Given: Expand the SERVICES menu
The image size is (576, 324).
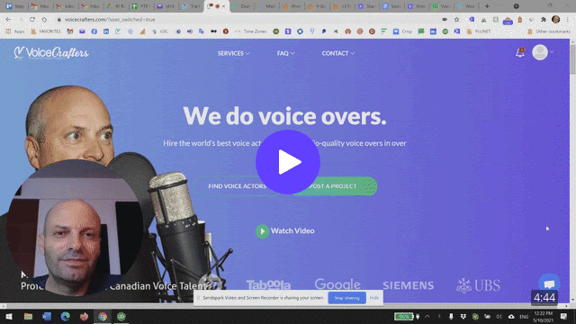Looking at the screenshot, I should 234,53.
